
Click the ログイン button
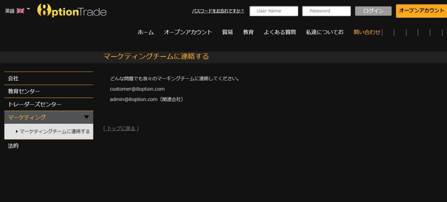[373, 11]
